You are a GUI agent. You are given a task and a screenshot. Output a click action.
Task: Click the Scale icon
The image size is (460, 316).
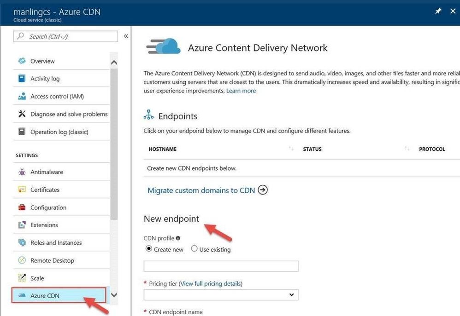click(x=22, y=278)
